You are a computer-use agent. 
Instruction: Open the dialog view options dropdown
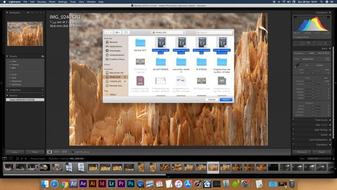[x=118, y=33]
